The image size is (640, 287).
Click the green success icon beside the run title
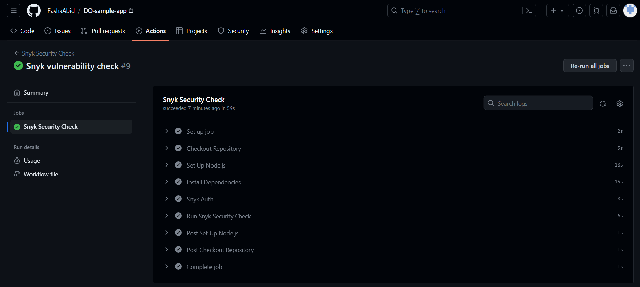point(18,66)
